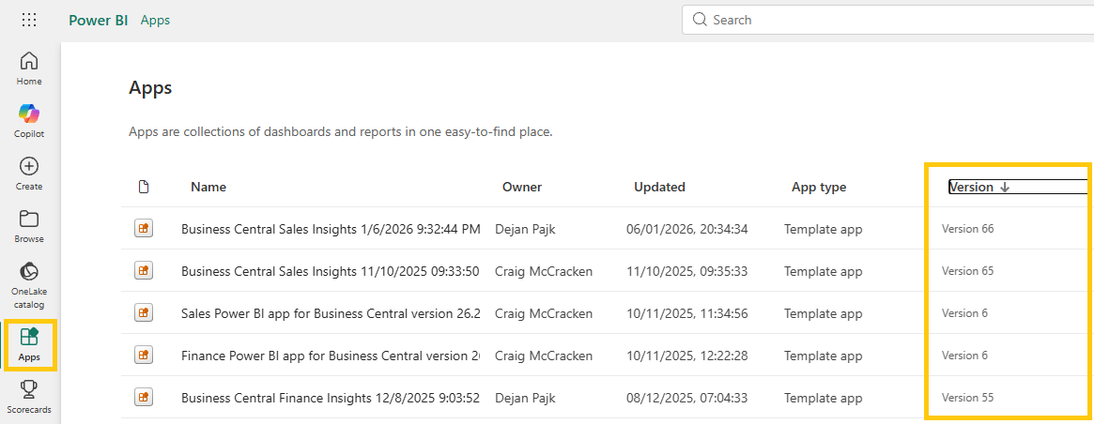
Task: Click the file type column header icon
Action: click(144, 187)
